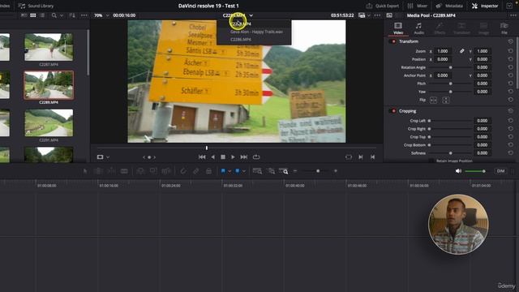Switch to the Audio tab in Inspector
The width and height of the screenshot is (519, 292).
[x=418, y=28]
